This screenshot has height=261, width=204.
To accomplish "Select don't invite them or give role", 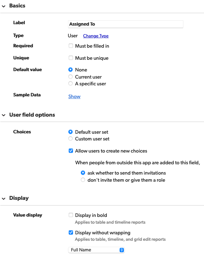I will click(x=83, y=180).
